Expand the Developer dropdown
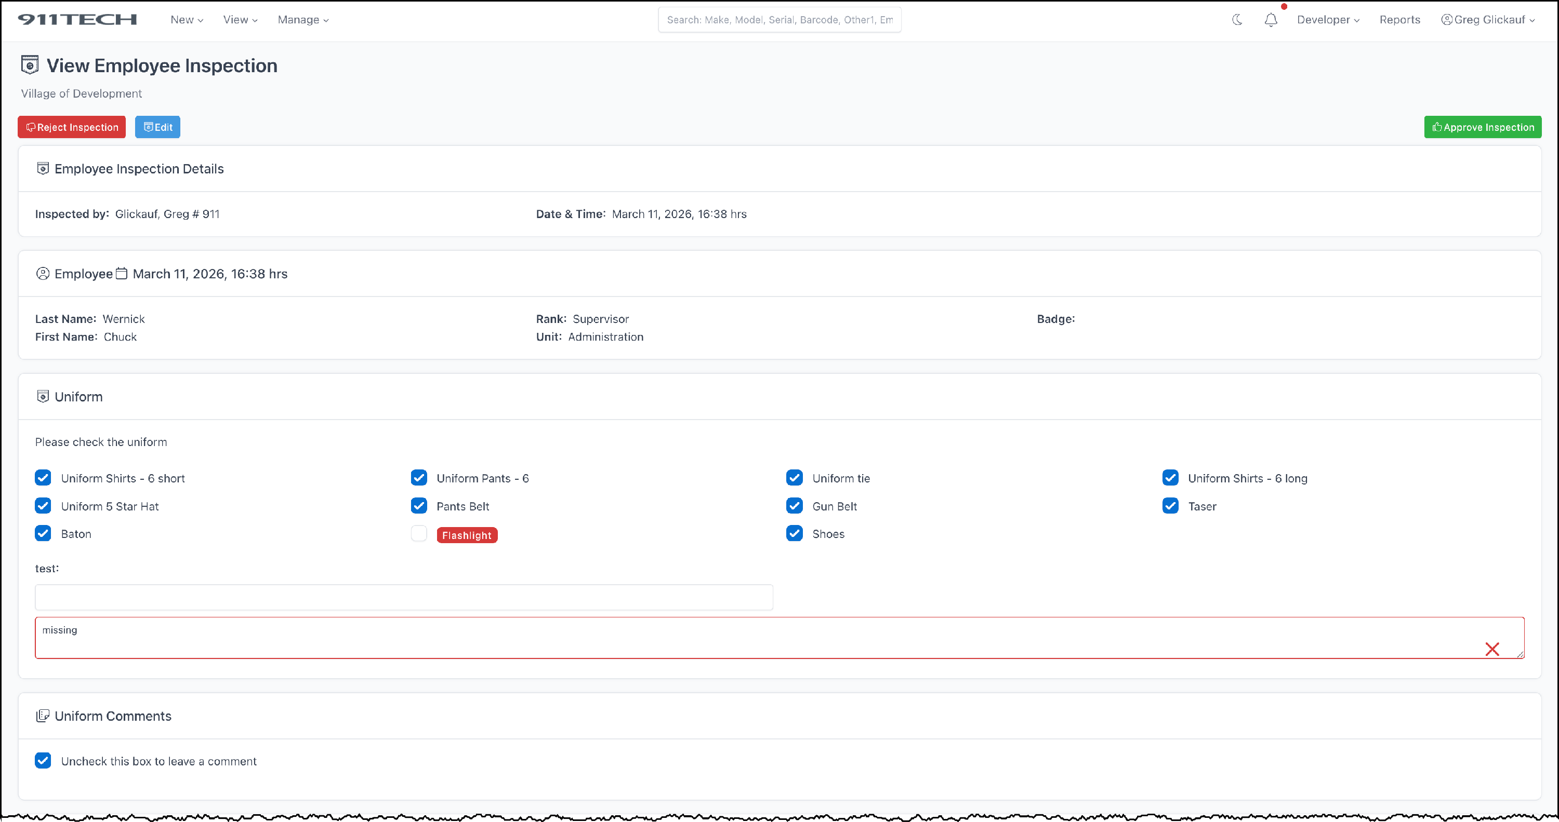The image size is (1559, 822). [1328, 20]
